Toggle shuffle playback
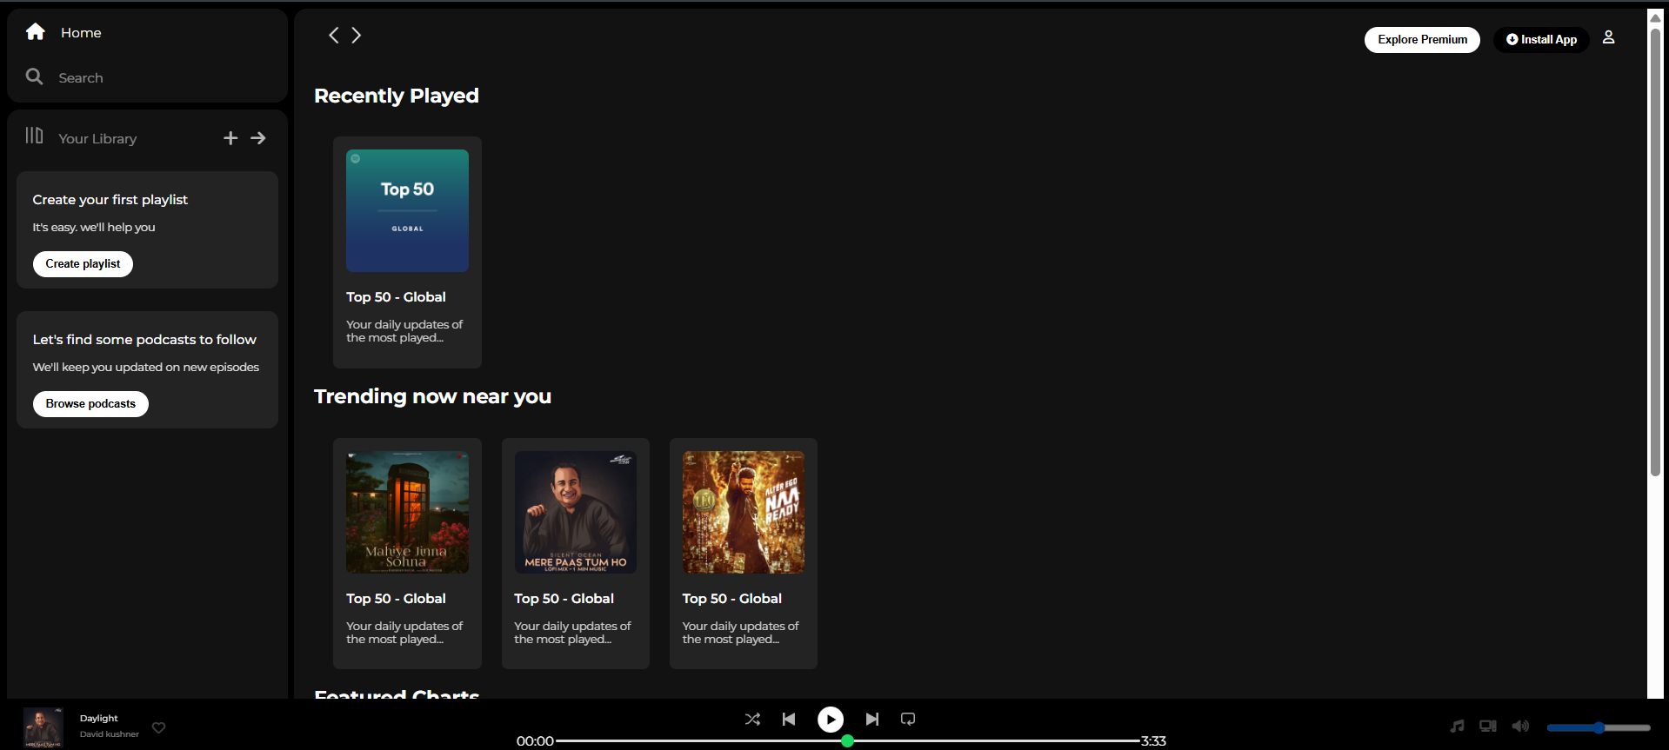Viewport: 1669px width, 750px height. pyautogui.click(x=752, y=719)
